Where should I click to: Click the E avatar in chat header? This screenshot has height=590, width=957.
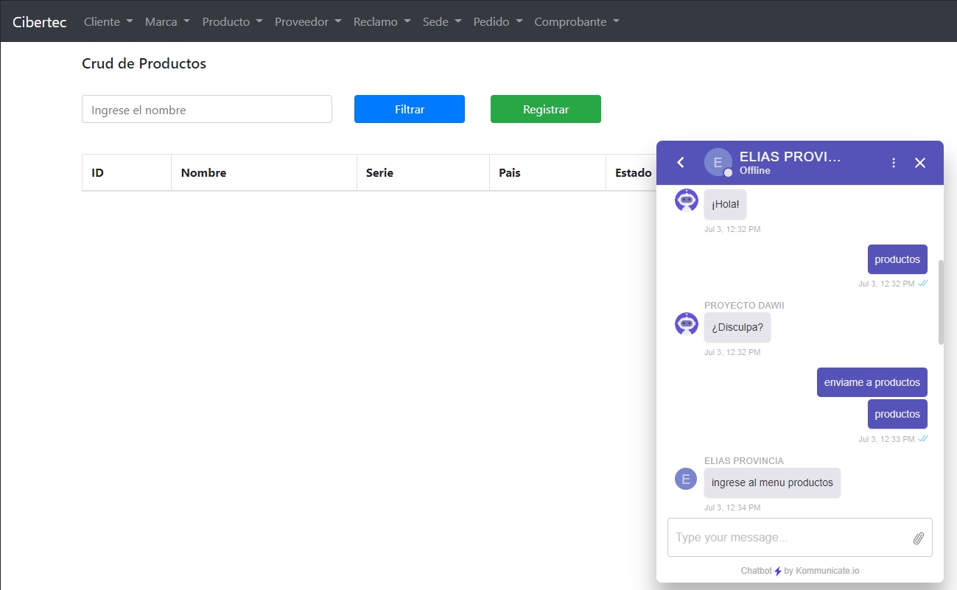pyautogui.click(x=718, y=163)
